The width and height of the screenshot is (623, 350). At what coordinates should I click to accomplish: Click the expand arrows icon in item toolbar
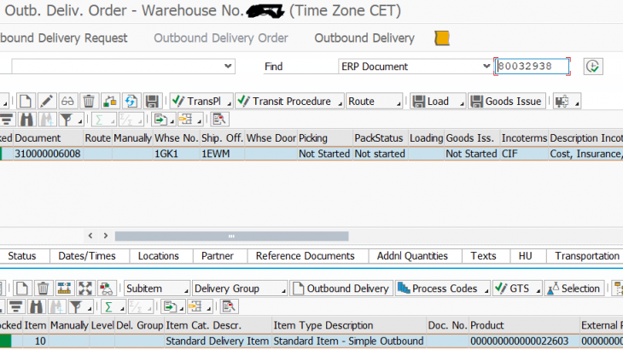(x=85, y=289)
